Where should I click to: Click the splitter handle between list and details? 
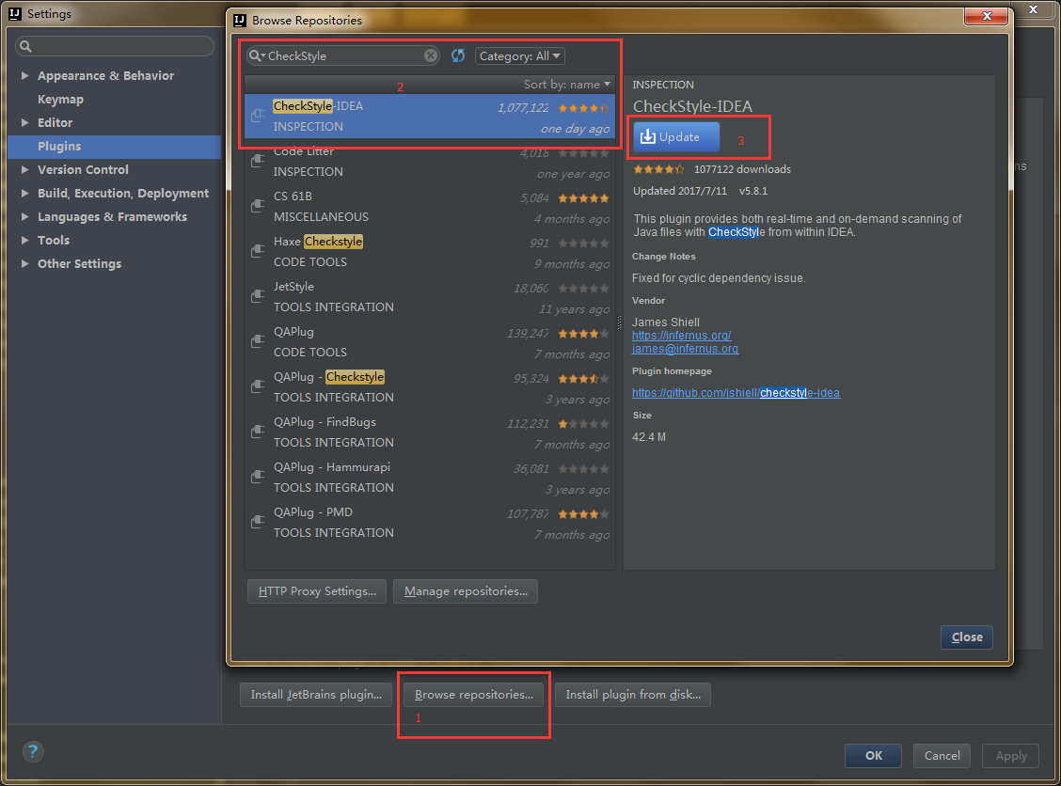[x=619, y=322]
